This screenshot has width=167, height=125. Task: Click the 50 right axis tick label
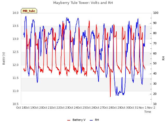[155, 64]
